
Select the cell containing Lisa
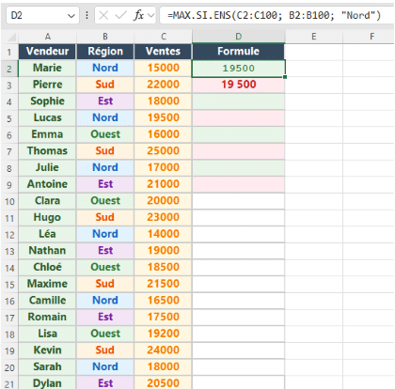click(47, 334)
